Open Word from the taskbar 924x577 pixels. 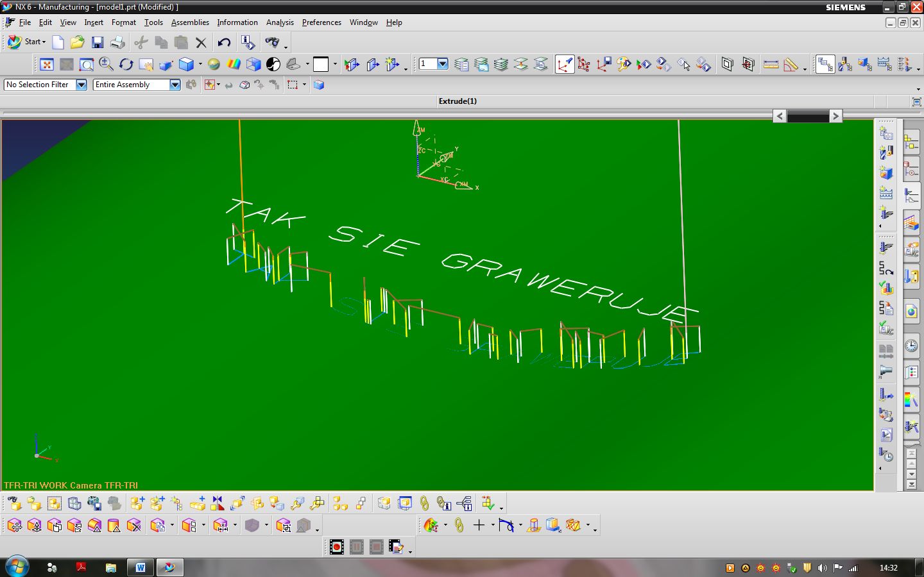[141, 567]
